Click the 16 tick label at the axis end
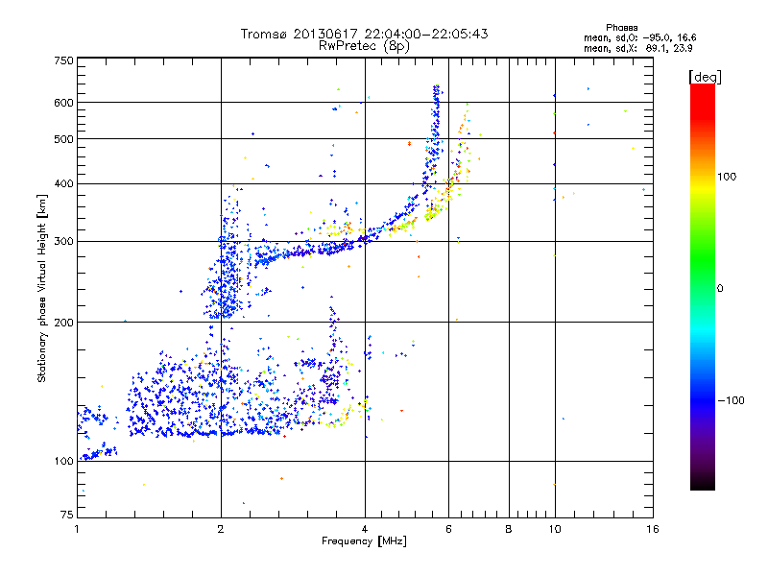 (653, 529)
